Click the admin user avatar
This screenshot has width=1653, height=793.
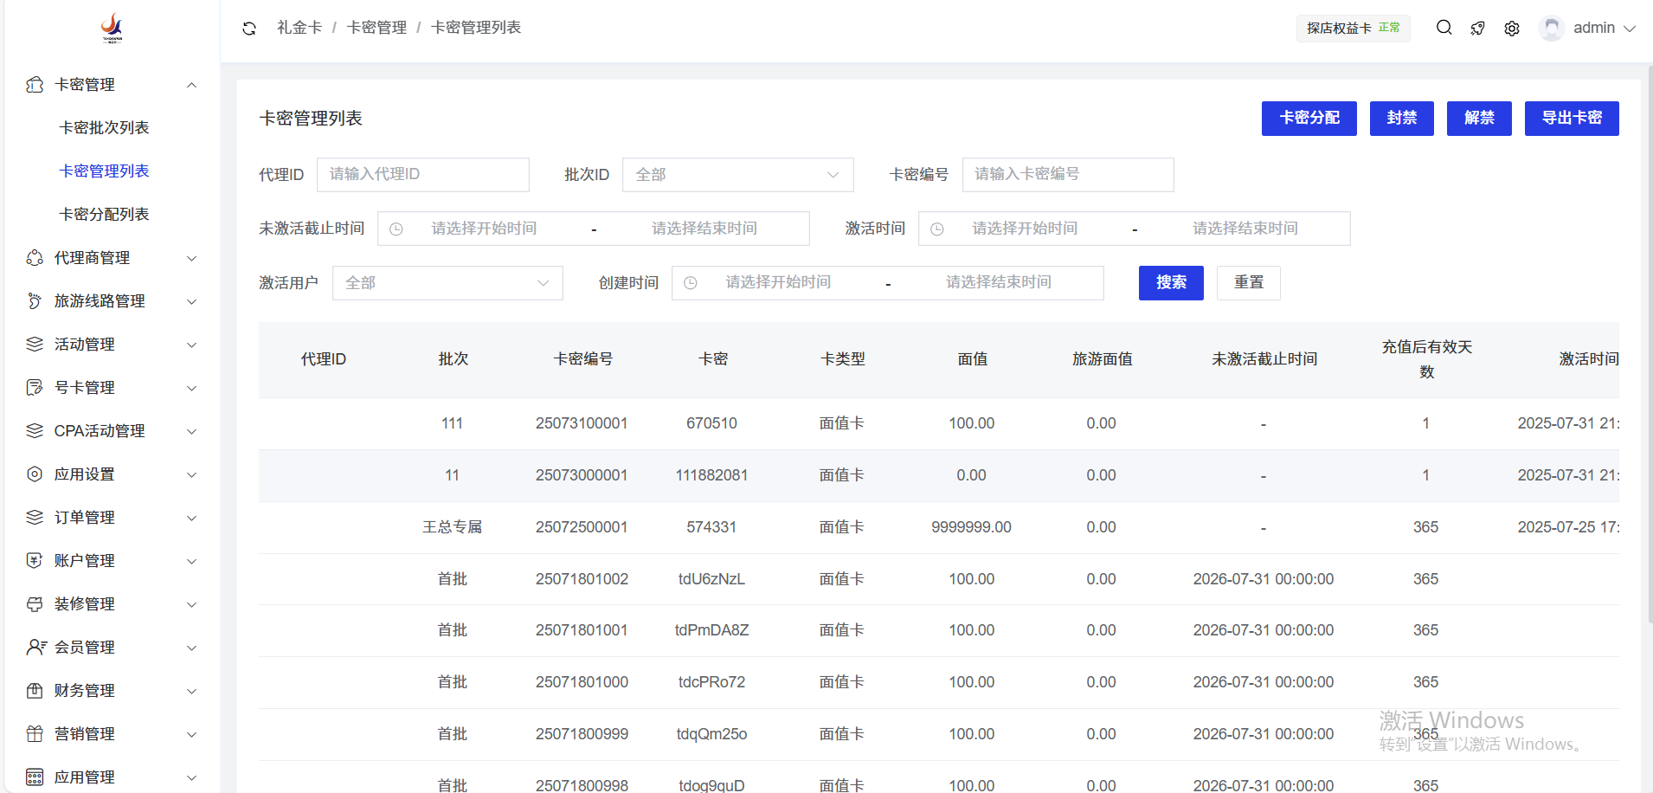pyautogui.click(x=1551, y=29)
